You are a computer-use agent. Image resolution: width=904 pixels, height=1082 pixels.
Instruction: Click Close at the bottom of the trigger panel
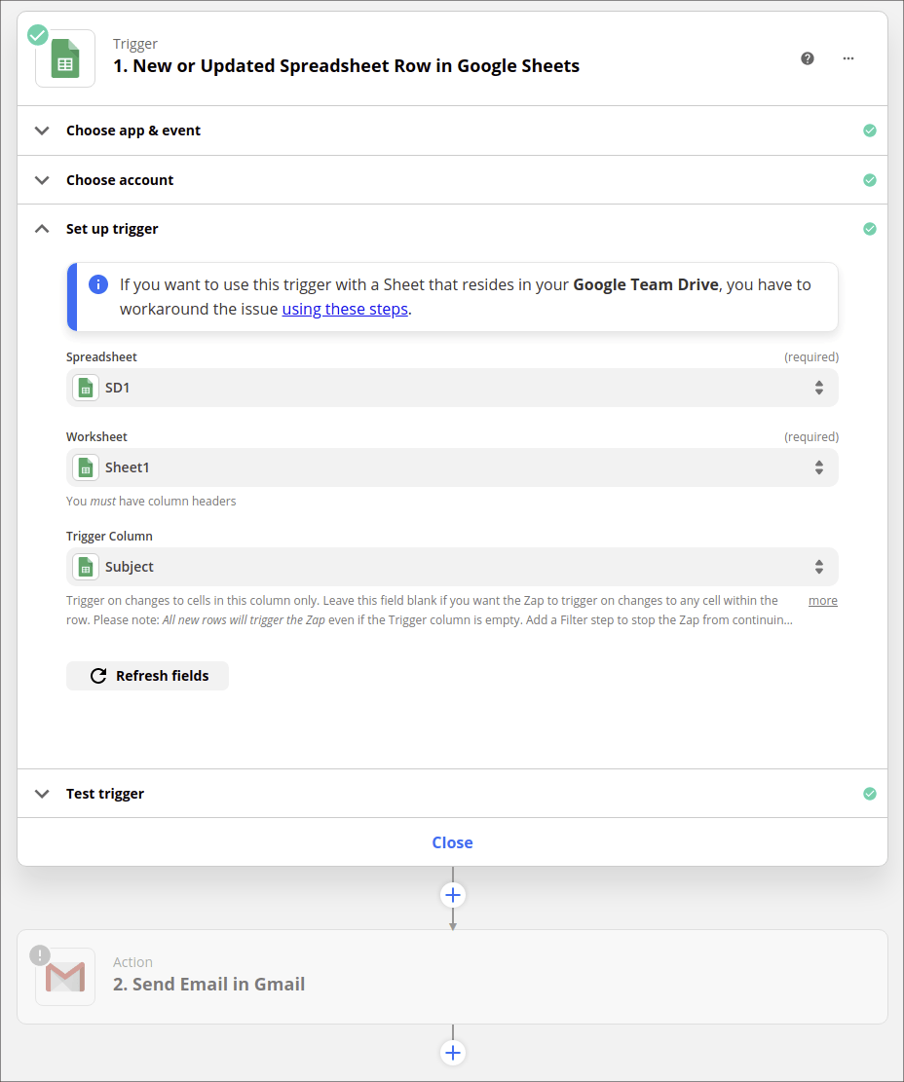point(452,842)
